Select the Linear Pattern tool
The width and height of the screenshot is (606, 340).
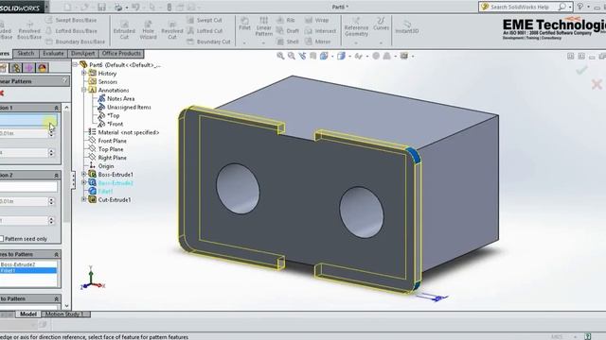pyautogui.click(x=263, y=26)
